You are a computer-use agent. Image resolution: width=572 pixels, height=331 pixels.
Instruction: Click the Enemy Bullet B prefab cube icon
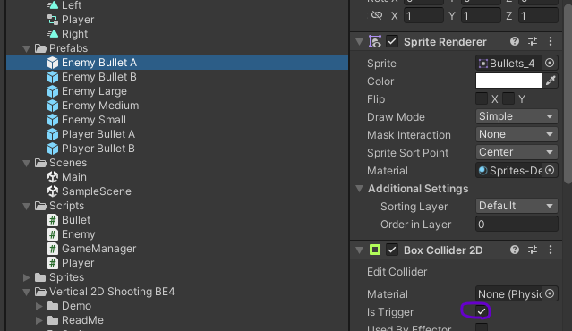[53, 77]
